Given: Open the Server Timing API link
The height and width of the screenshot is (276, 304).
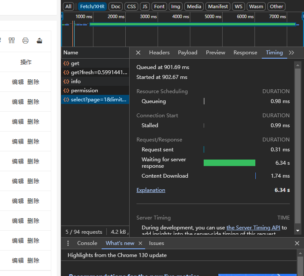Looking at the screenshot, I should pyautogui.click(x=253, y=227).
